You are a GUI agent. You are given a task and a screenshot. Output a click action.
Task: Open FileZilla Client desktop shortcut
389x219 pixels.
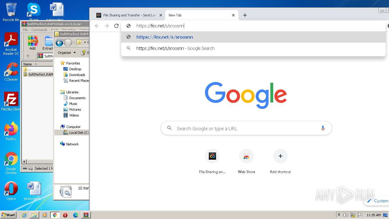(11, 102)
